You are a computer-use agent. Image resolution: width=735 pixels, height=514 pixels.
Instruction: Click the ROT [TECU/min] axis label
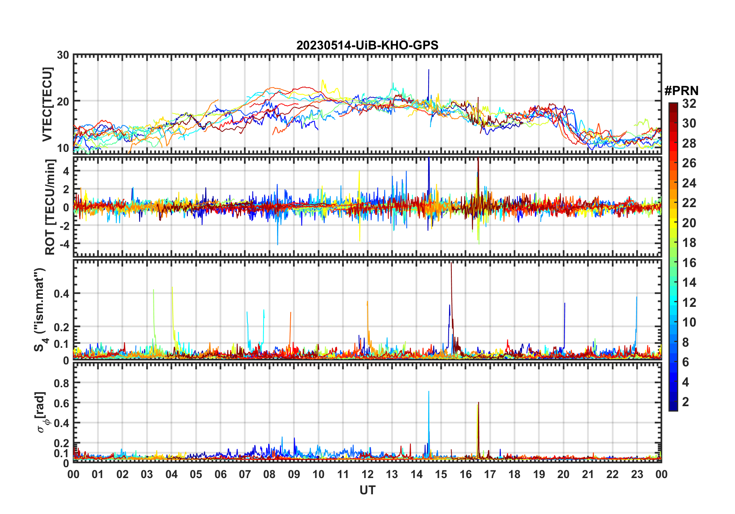click(x=50, y=207)
